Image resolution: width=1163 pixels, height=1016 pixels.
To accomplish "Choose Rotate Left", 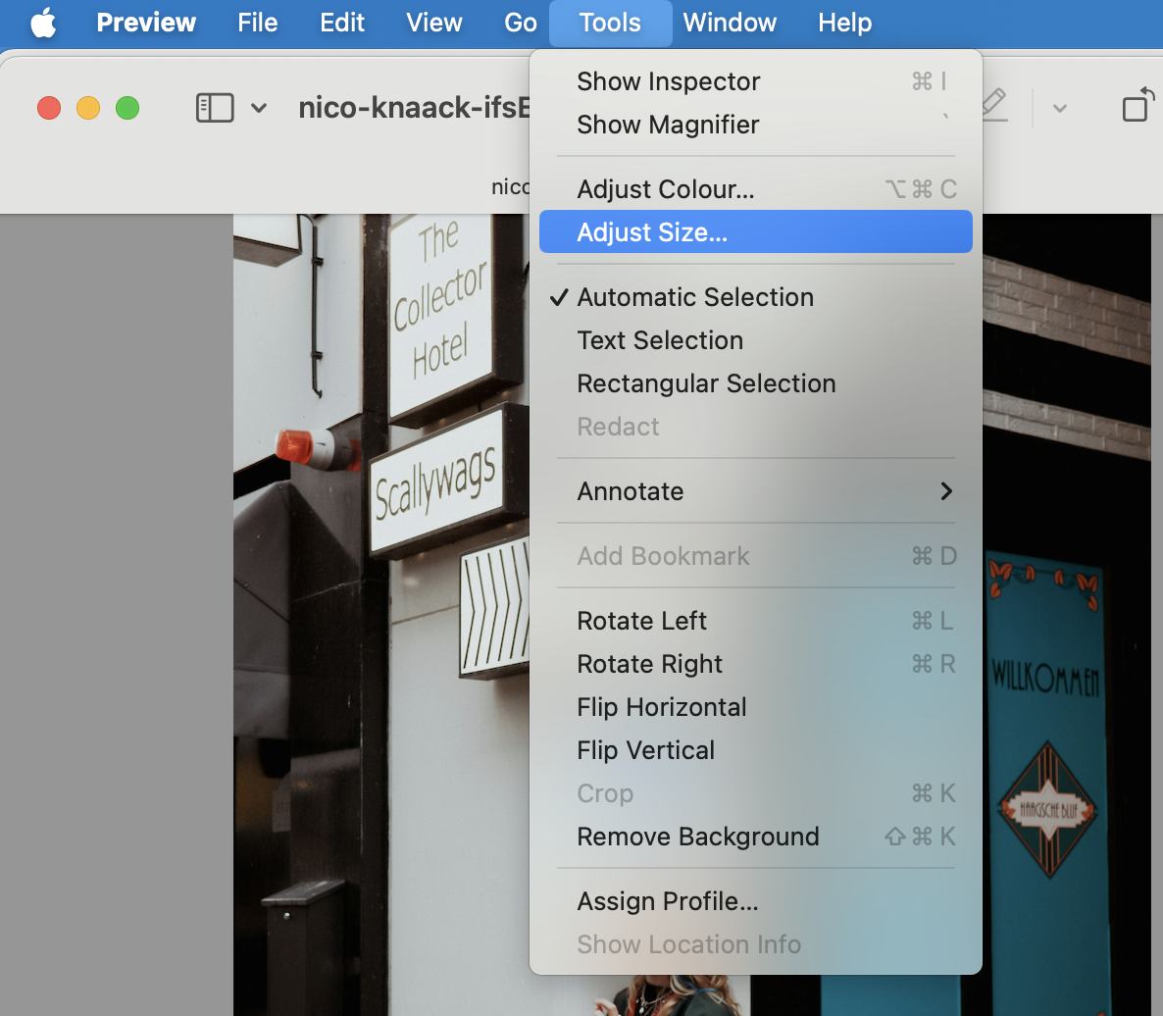I will (x=756, y=620).
